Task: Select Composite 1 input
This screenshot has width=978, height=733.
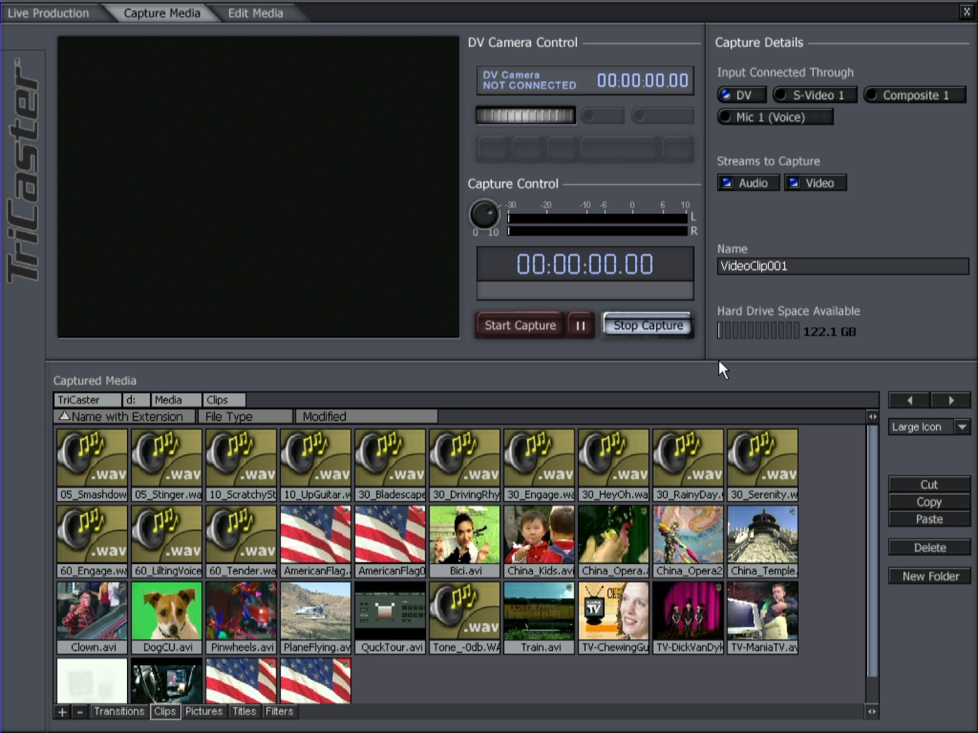Action: (916, 95)
